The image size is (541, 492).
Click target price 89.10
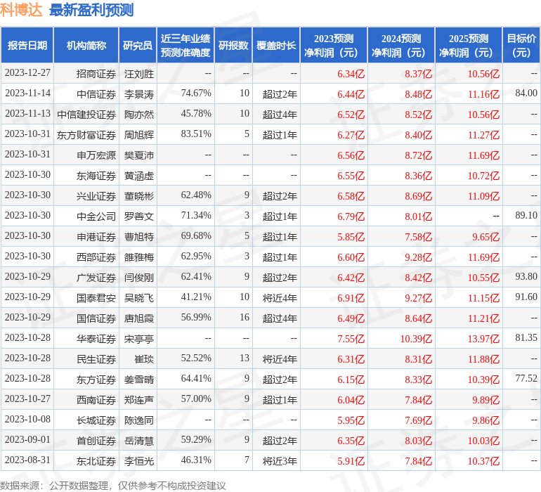(526, 216)
